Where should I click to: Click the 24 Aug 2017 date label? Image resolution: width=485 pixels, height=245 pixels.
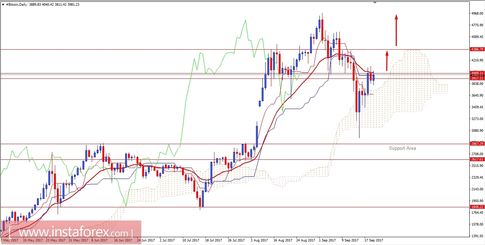click(x=305, y=240)
